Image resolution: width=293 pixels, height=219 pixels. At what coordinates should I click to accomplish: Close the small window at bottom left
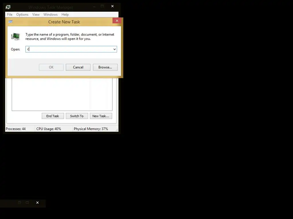coord(37,203)
